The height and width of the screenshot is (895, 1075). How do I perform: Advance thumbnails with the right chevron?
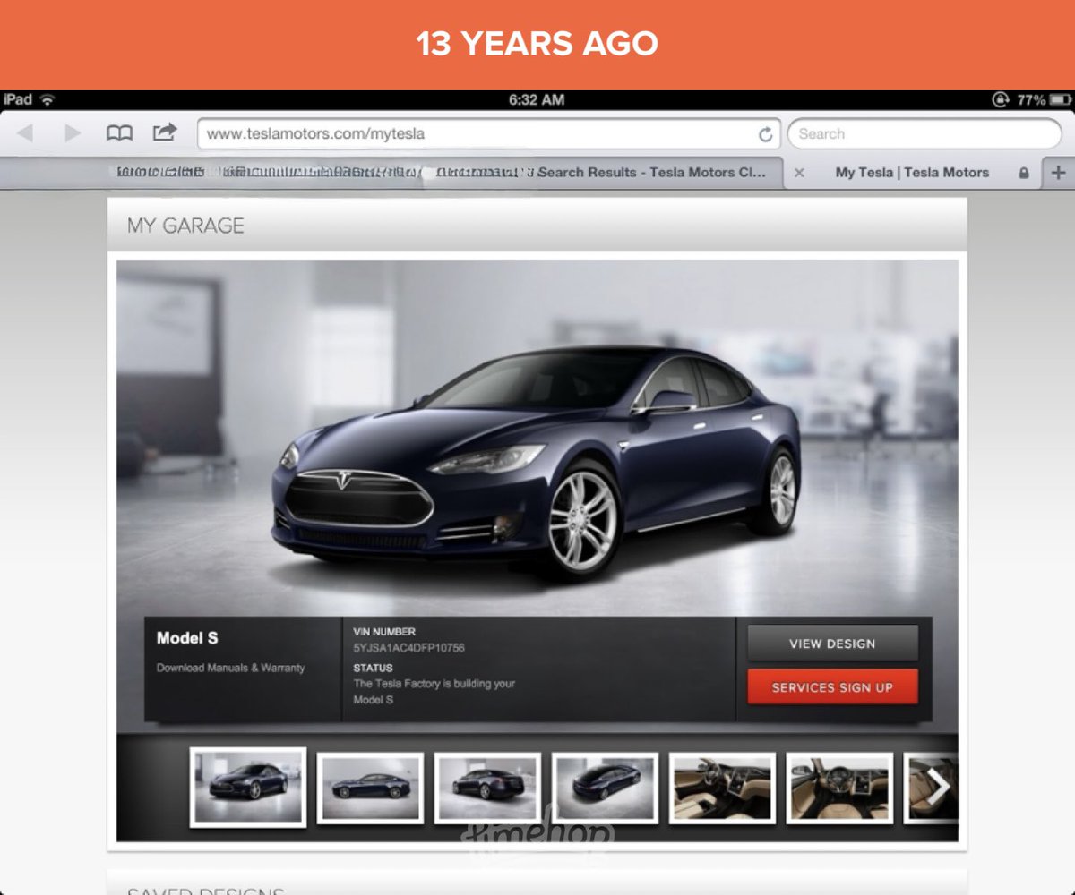click(938, 787)
